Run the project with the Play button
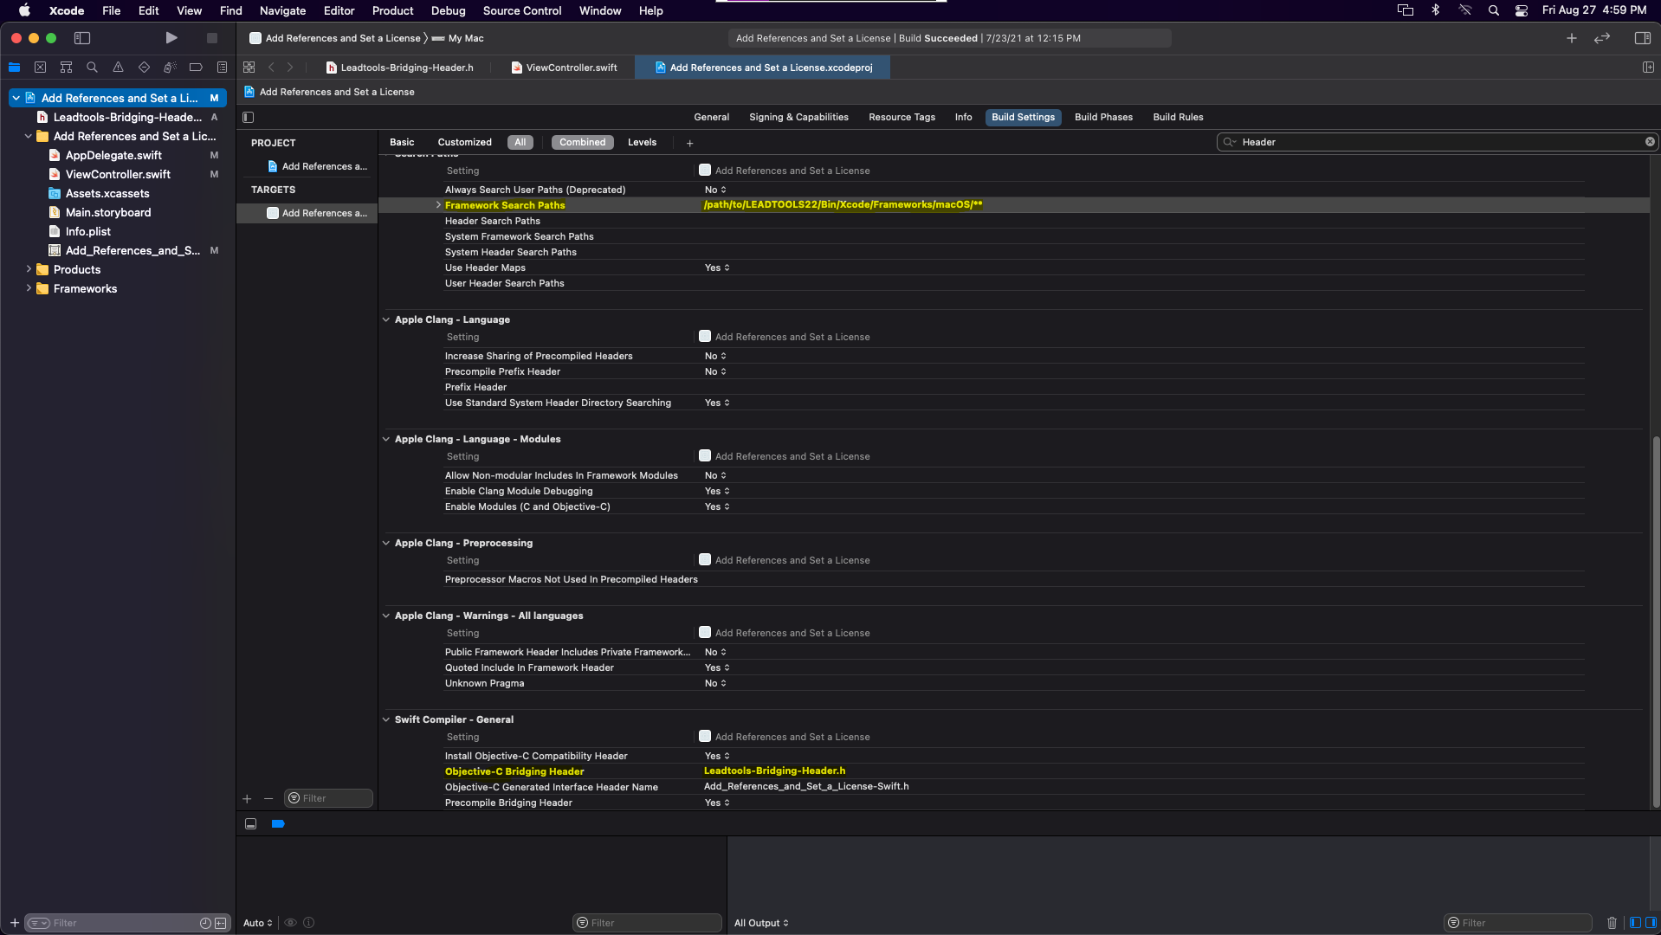Image resolution: width=1661 pixels, height=935 pixels. click(171, 38)
